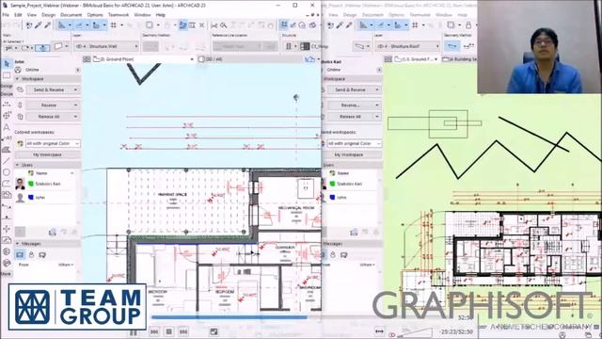Open 'All with original Color' dropdown, right palette
The height and width of the screenshot is (339, 602).
tap(354, 143)
